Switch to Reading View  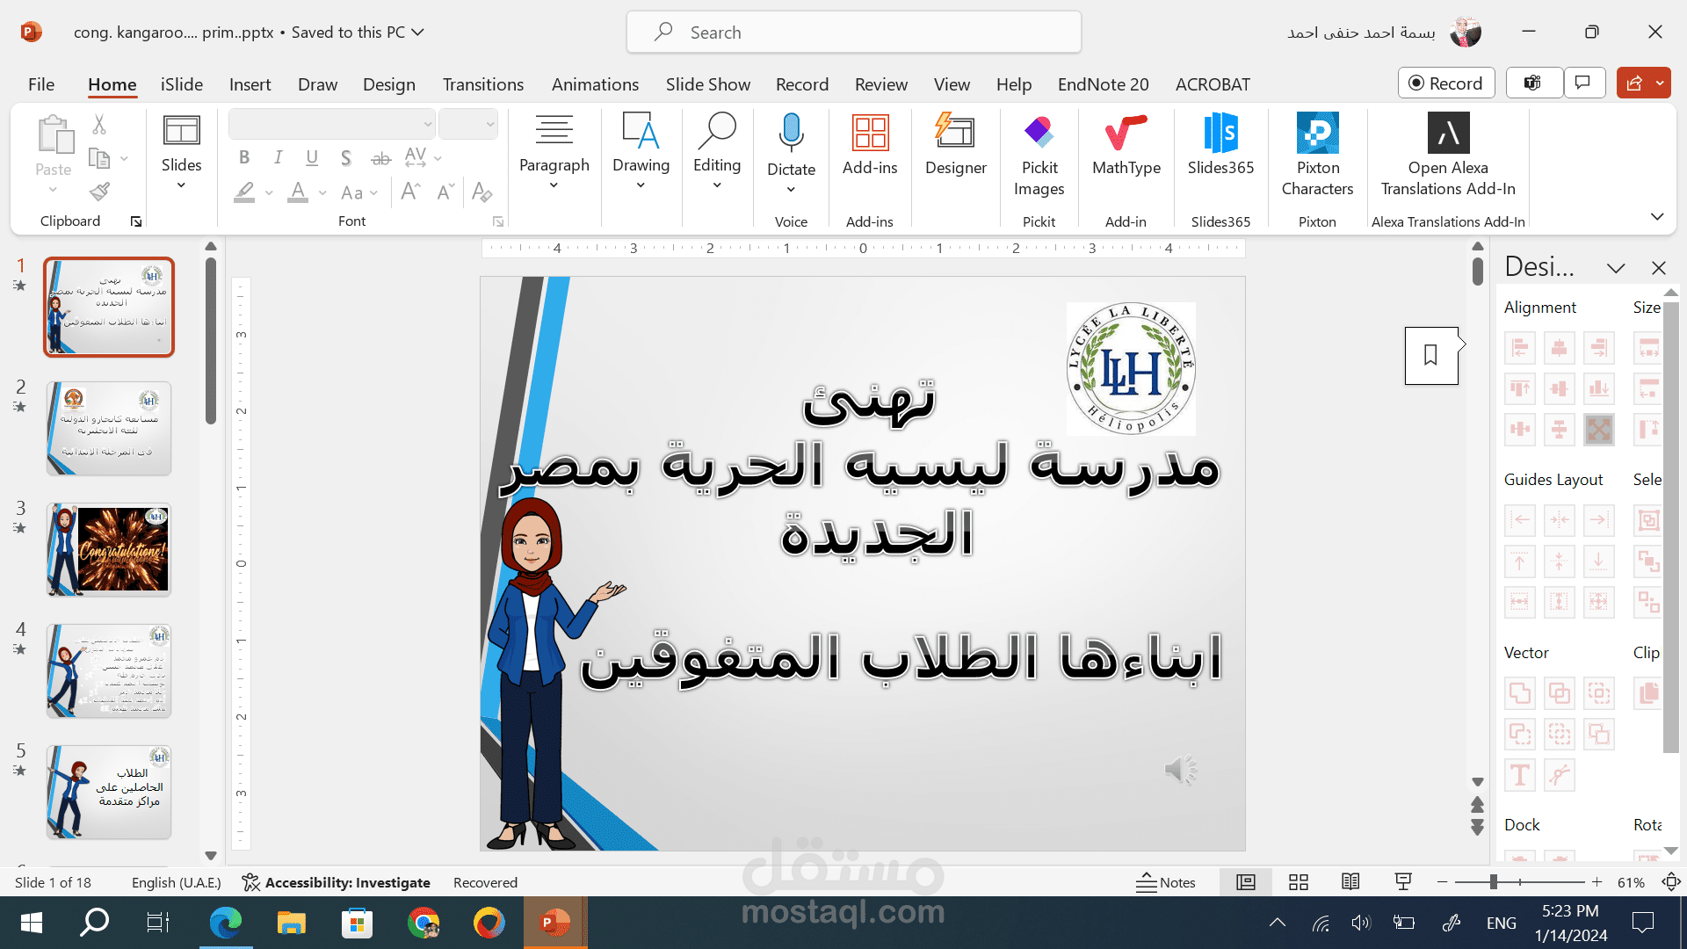coord(1350,882)
